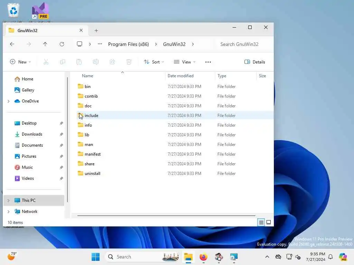Select the bin folder icon
The height and width of the screenshot is (265, 354).
80,86
